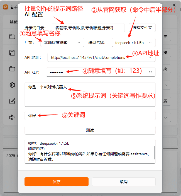Click the orange 保存 button
The width and height of the screenshot is (181, 196).
pos(57,182)
